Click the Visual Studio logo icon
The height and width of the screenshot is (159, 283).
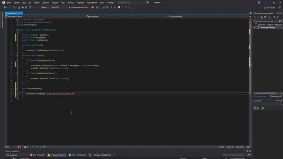tap(3, 3)
